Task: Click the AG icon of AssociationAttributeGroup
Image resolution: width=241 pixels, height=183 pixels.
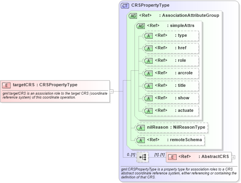Action: (133, 16)
